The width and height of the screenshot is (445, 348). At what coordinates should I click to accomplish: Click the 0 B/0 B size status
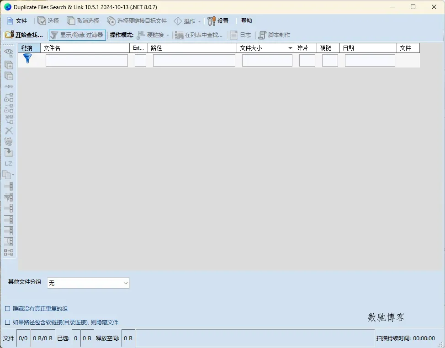(42, 338)
